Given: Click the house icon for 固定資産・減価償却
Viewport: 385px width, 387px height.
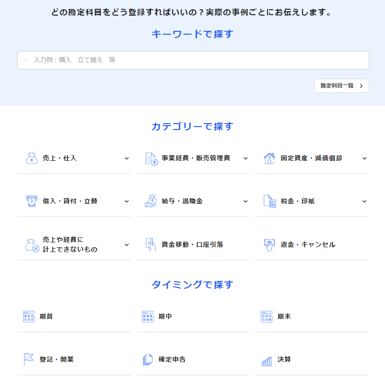Looking at the screenshot, I should (270, 158).
